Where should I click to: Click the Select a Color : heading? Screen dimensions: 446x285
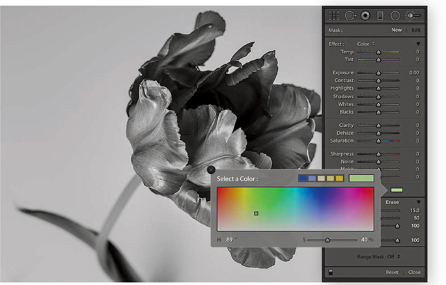[x=237, y=179]
